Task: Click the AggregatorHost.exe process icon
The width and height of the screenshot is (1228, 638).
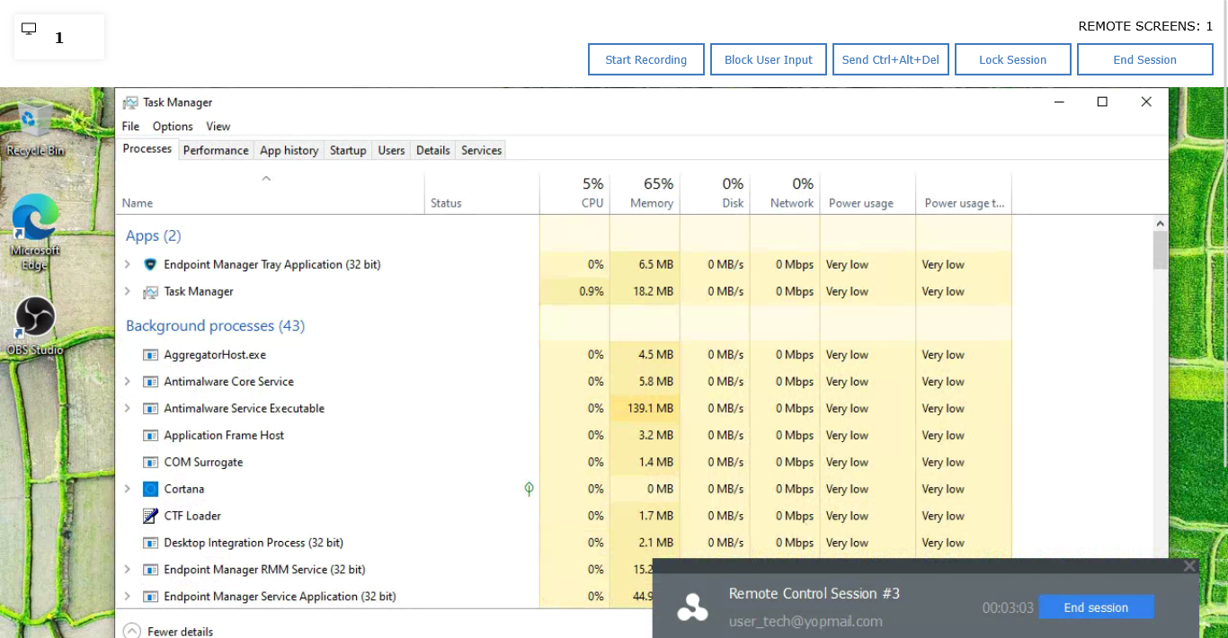Action: [150, 355]
